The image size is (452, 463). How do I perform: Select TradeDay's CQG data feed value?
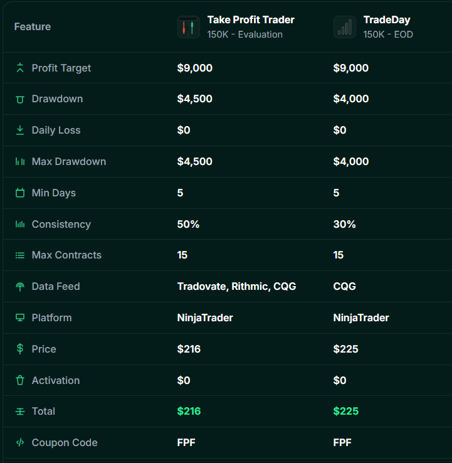(344, 287)
